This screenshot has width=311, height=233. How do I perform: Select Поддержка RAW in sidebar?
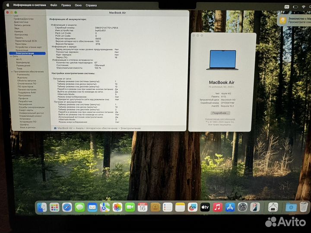coord(27,92)
